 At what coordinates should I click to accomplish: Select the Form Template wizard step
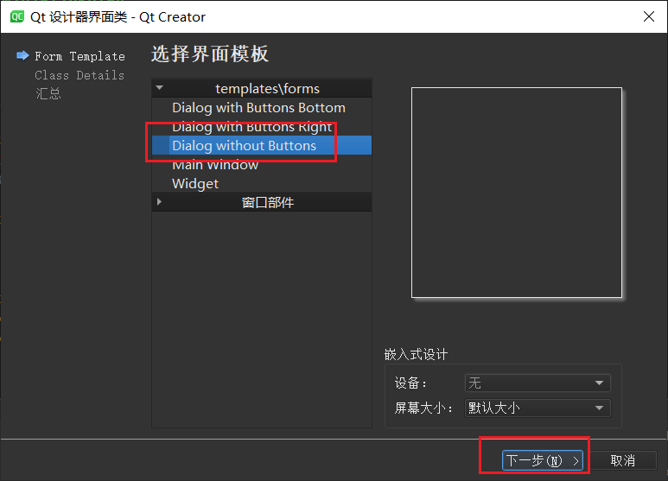(x=80, y=56)
